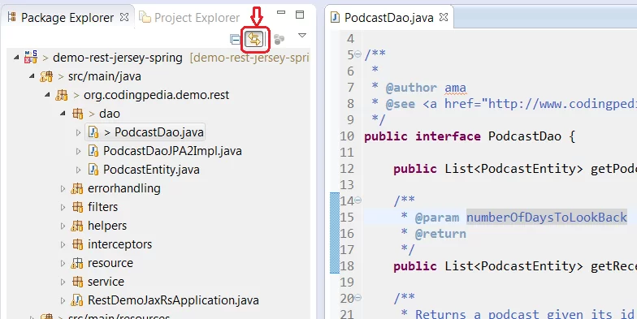Collapse the dao package
This screenshot has width=637, height=319.
click(63, 114)
